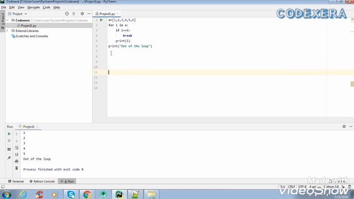
Task: Open the View menu
Action: pos(21,7)
